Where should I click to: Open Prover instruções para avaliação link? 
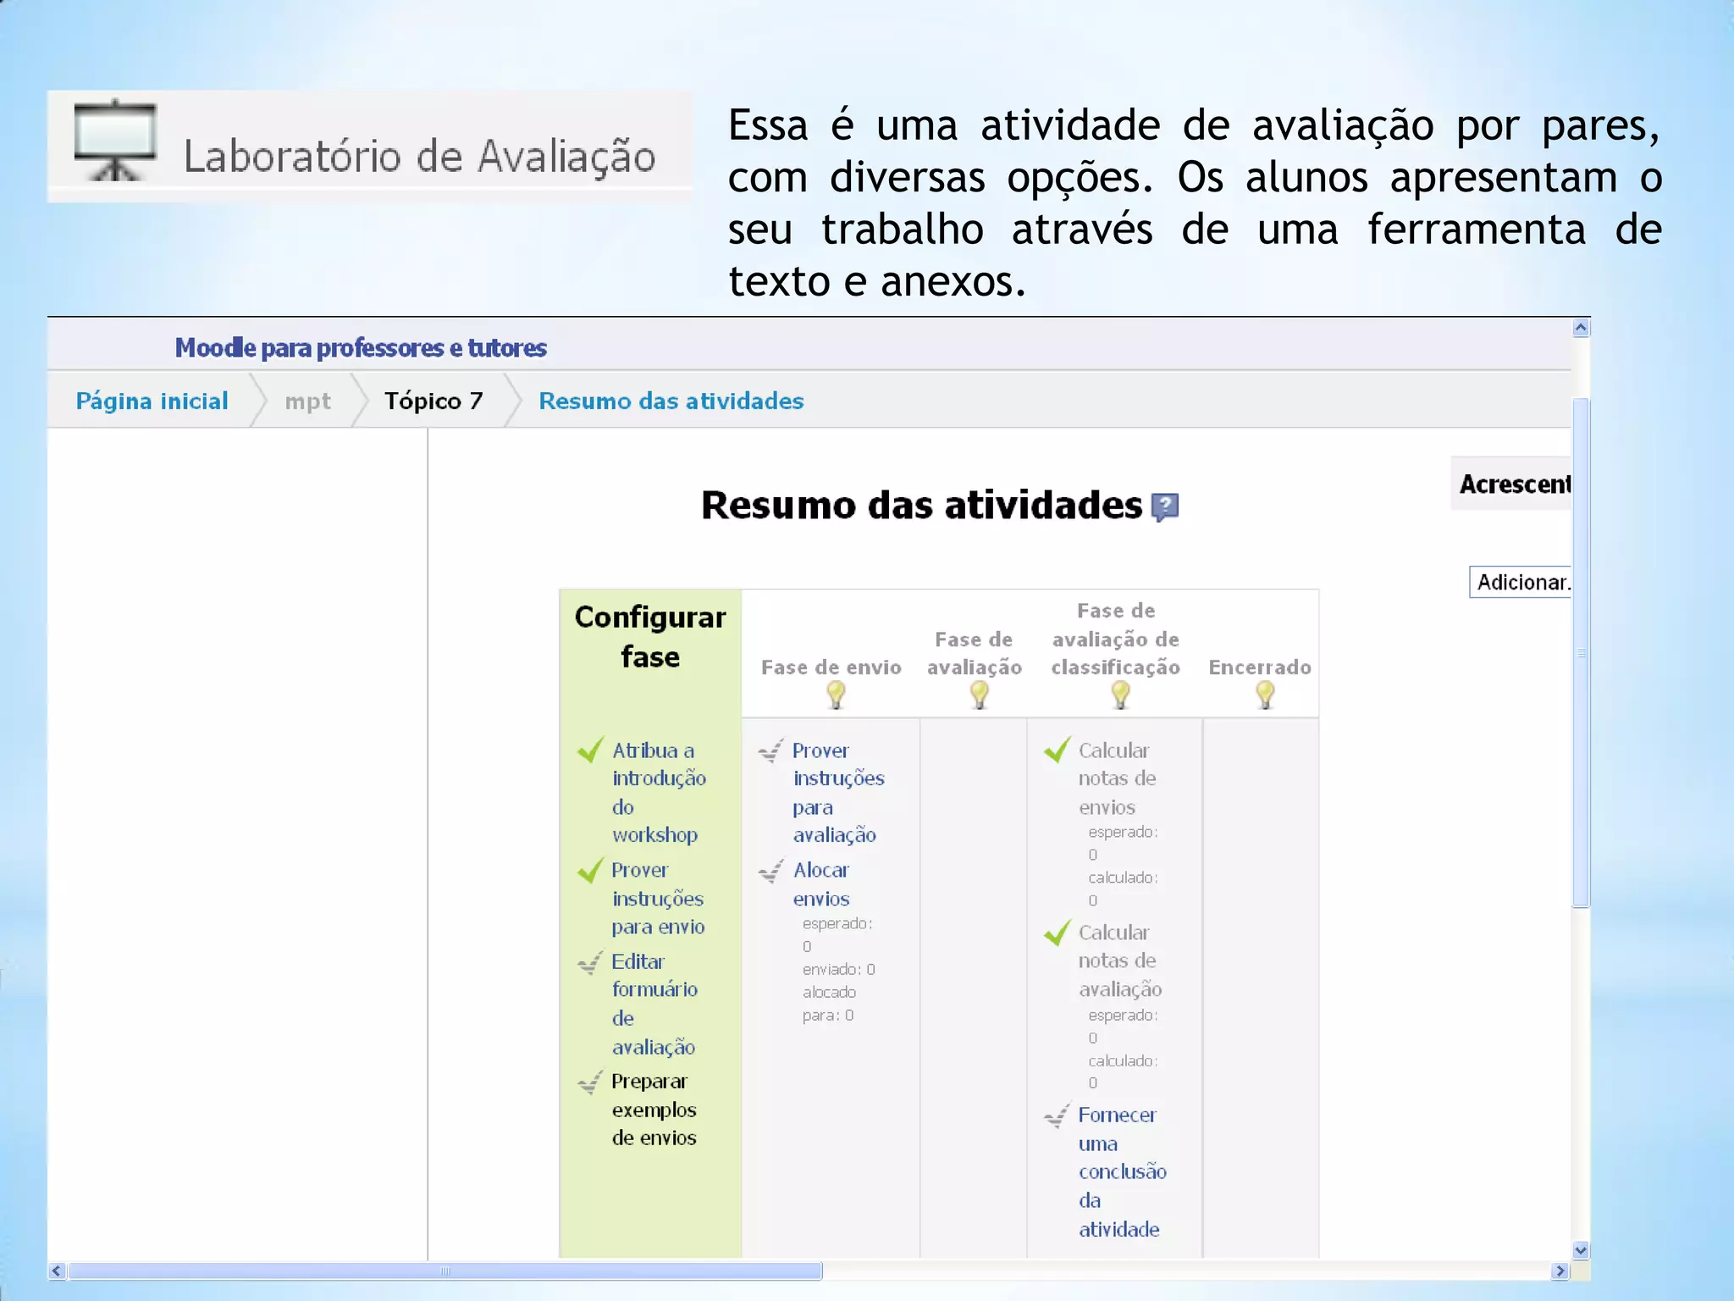[838, 792]
